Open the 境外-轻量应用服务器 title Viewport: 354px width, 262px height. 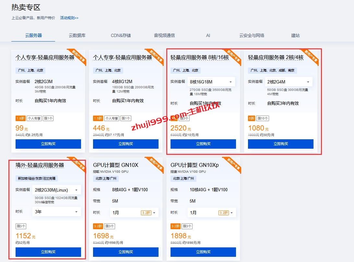[x=40, y=165]
